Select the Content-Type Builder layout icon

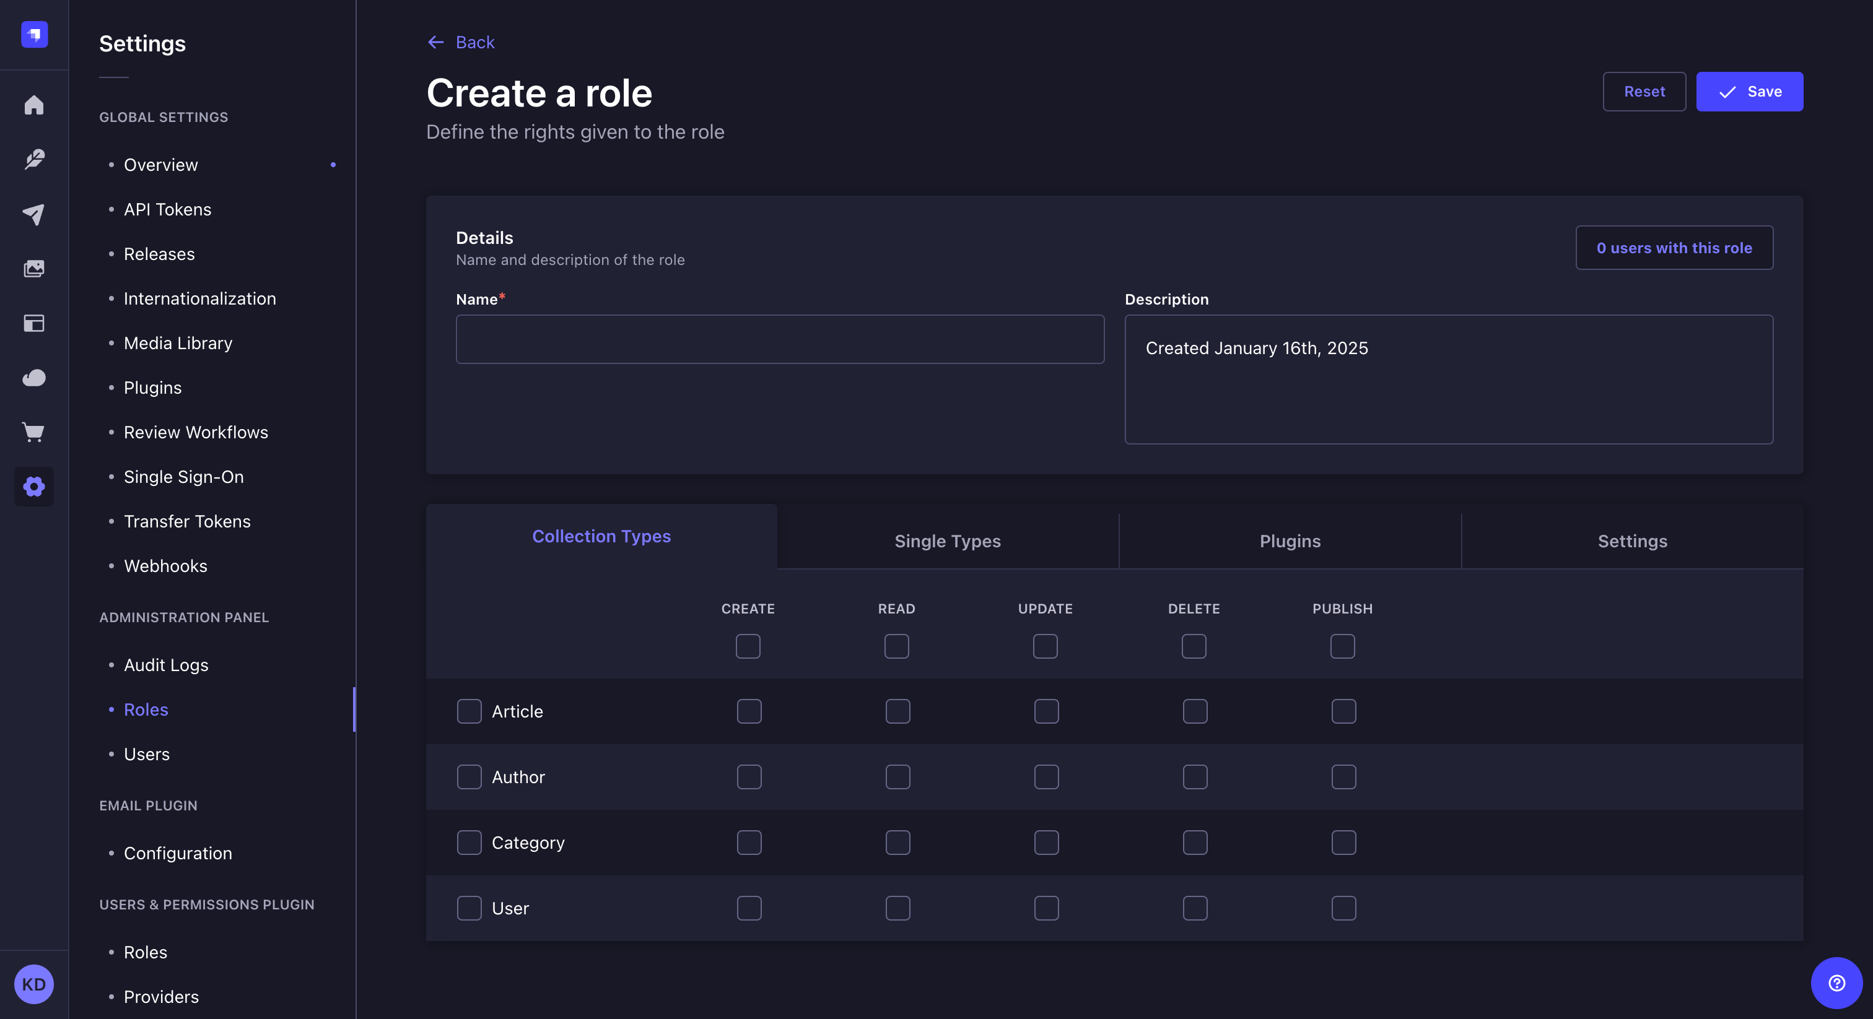tap(34, 323)
